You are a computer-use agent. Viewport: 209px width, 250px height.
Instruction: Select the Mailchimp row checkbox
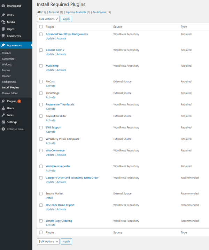pyautogui.click(x=41, y=66)
